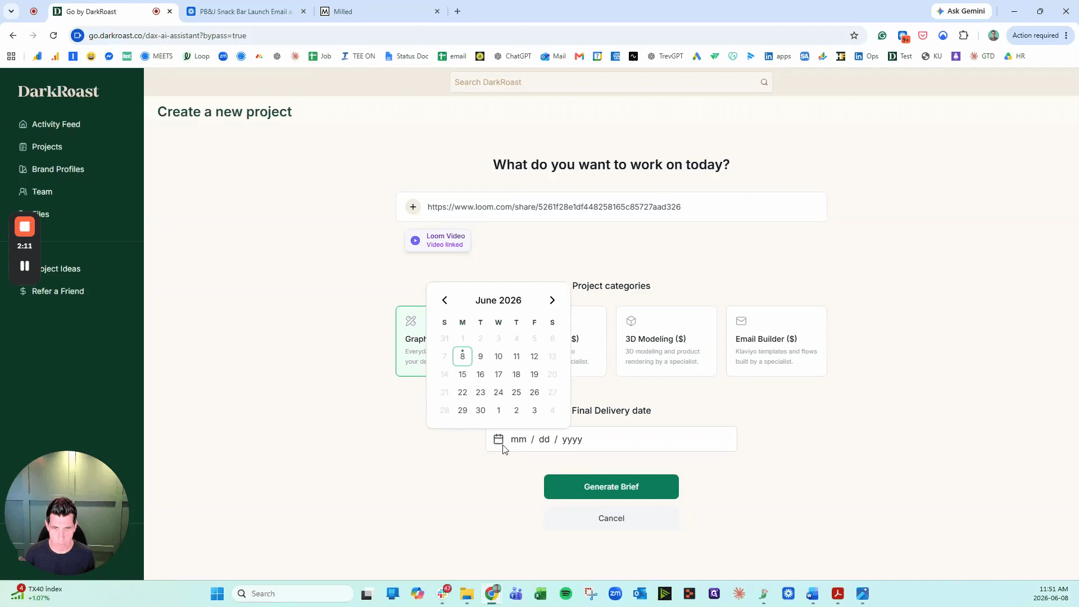1079x607 pixels.
Task: Click Ask Gemini button
Action: 962,11
